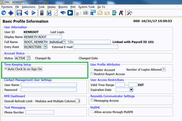Open the Individual type dropdown arrow

(64, 42)
